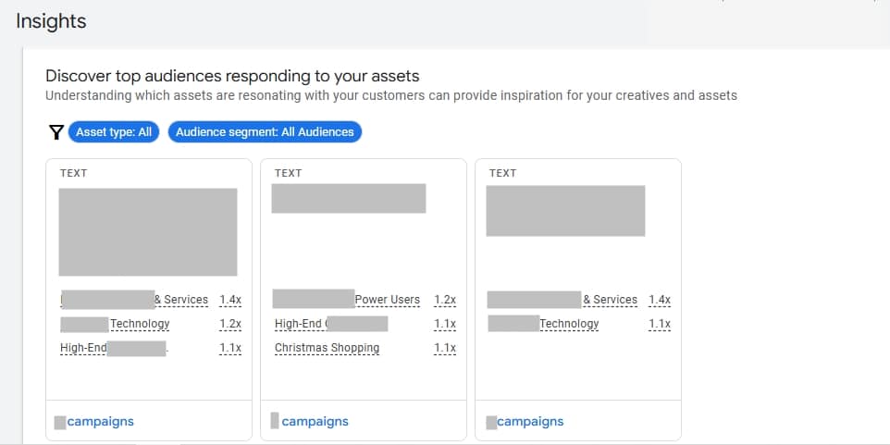Click the 1.1x index beside Christmas Shopping
The image size is (890, 445).
[x=445, y=348]
